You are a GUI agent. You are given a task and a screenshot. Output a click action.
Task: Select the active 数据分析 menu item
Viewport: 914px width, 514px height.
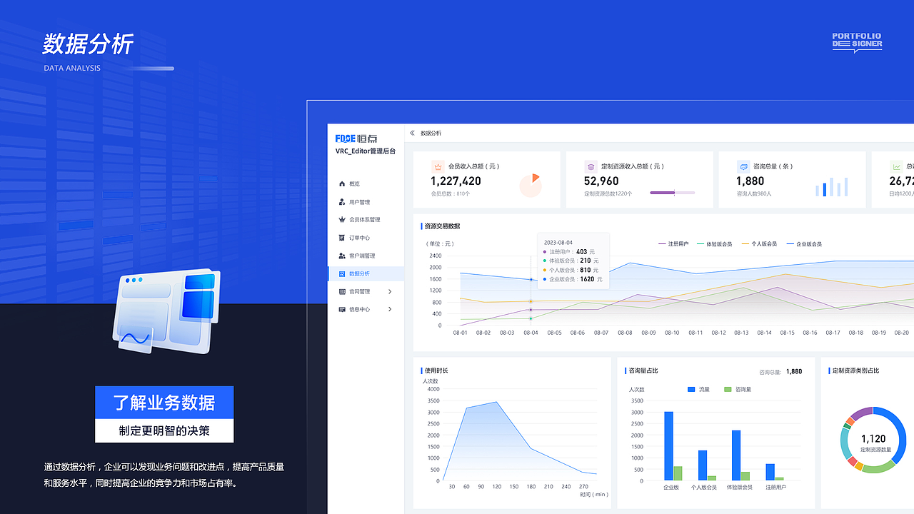tap(366, 273)
